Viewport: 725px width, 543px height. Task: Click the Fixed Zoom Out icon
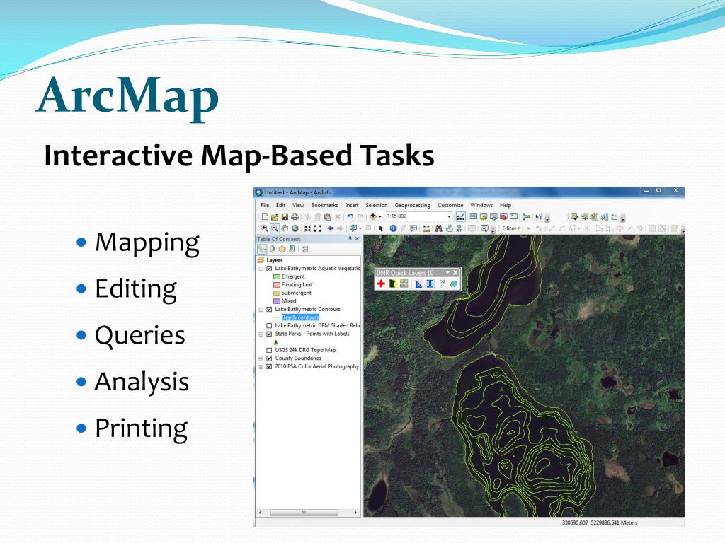coord(318,228)
